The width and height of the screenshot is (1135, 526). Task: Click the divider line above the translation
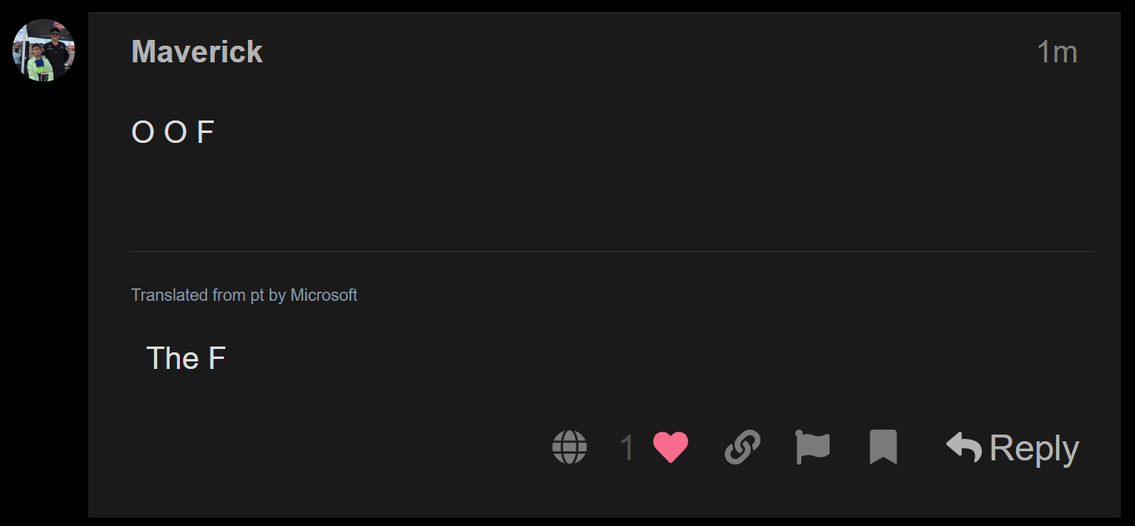point(612,251)
